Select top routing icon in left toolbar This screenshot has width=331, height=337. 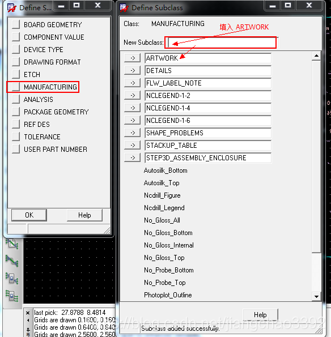[x=12, y=244]
